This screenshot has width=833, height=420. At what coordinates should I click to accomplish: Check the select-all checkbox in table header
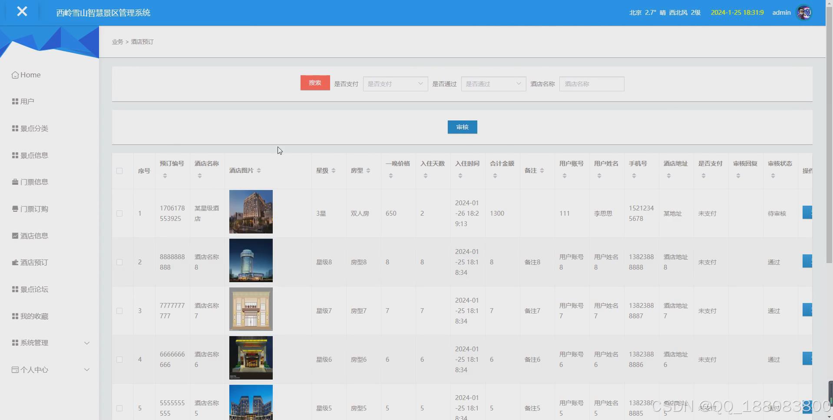(x=119, y=171)
